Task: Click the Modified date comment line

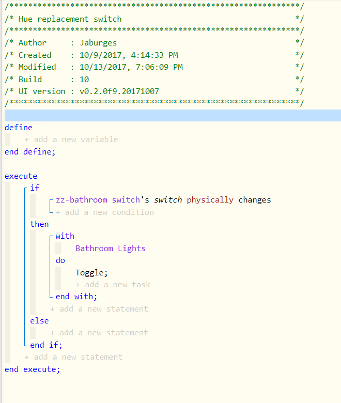Action: [154, 67]
